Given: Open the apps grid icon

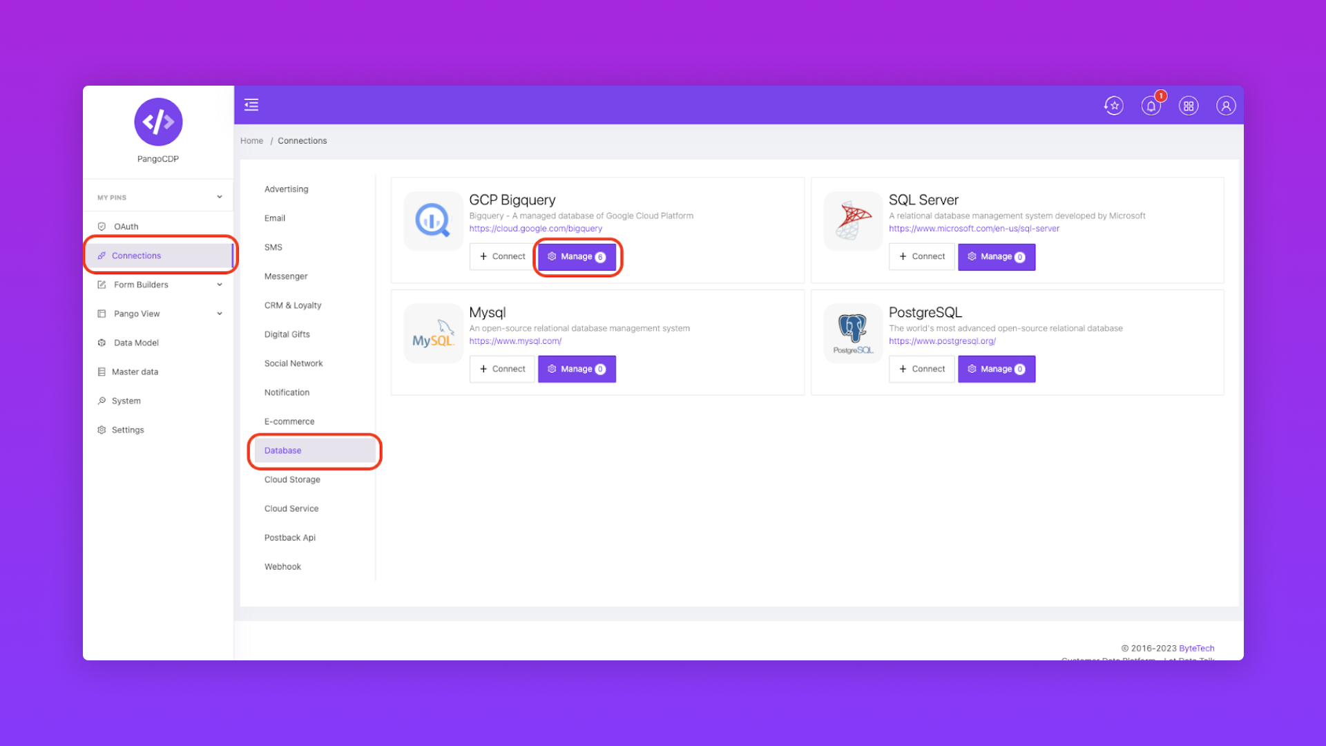Looking at the screenshot, I should (x=1189, y=106).
